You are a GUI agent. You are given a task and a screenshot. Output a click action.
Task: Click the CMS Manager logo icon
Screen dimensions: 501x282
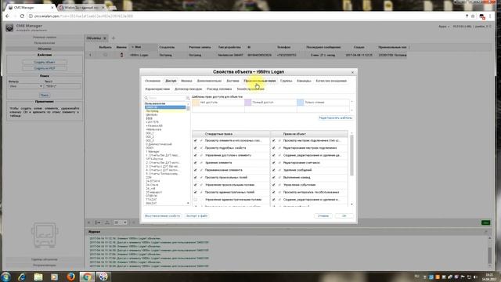tap(9, 27)
